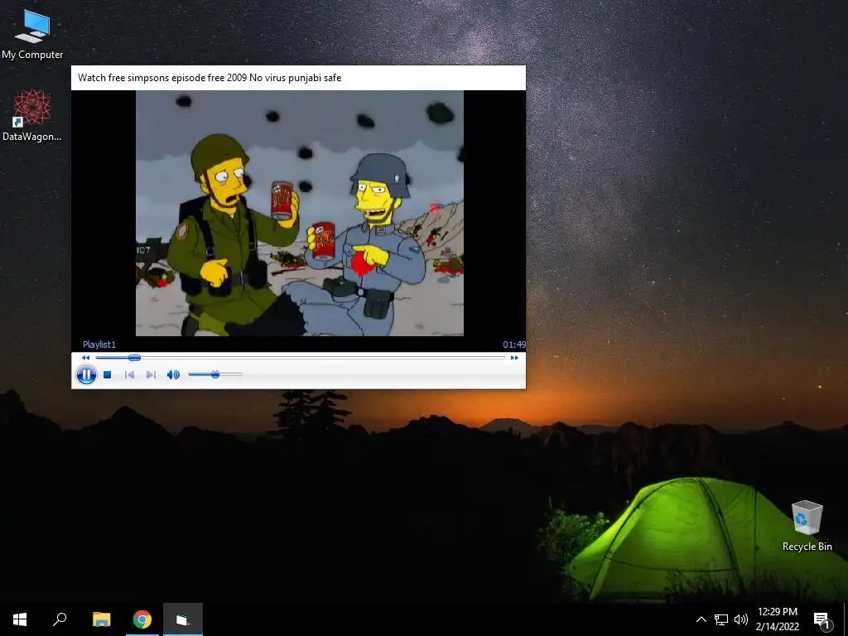Skip to previous track in media player
The height and width of the screenshot is (636, 848).
click(x=129, y=374)
